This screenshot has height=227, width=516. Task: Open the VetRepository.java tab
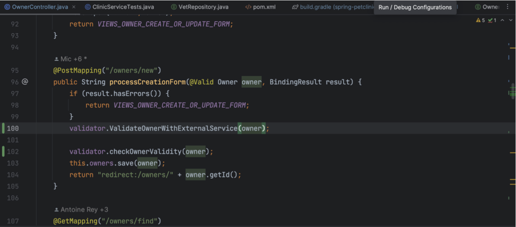click(200, 7)
